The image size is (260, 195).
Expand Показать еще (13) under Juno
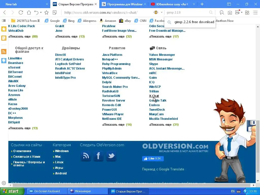70,37
